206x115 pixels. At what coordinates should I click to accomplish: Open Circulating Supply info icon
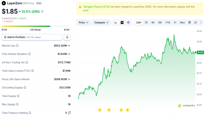[25, 88]
